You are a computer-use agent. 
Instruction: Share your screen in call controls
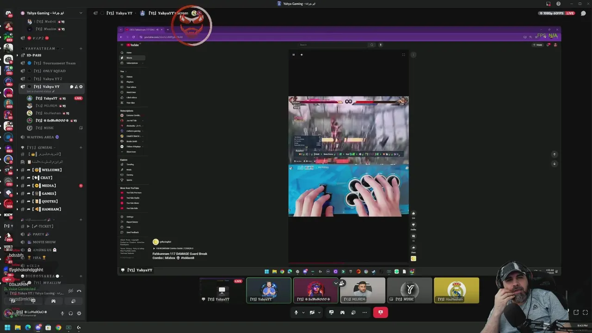coord(331,312)
